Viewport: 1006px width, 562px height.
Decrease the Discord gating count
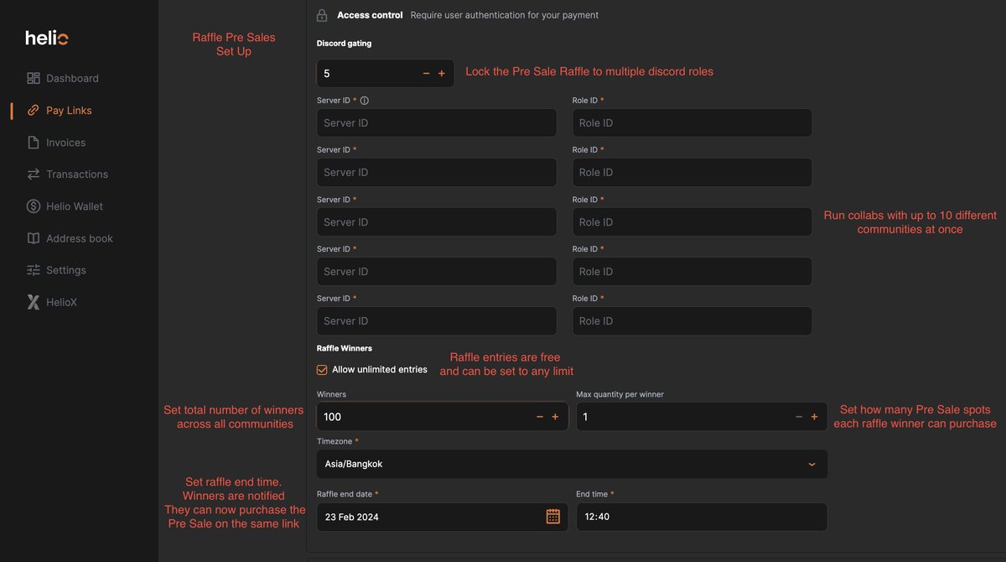point(426,74)
